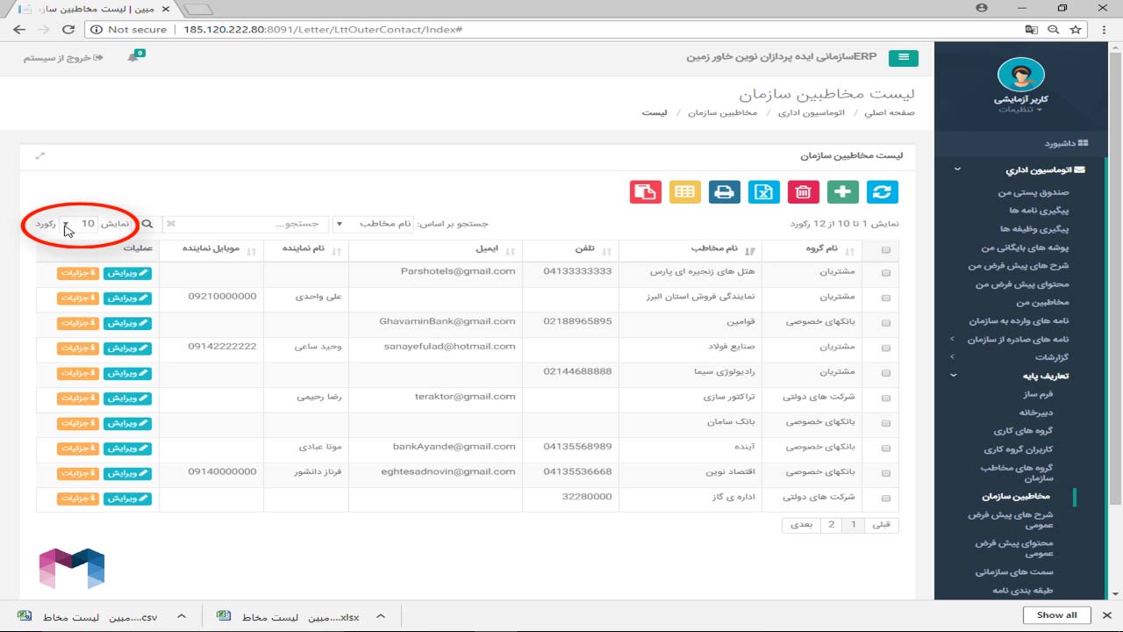
Task: Click جزئیات for GhavaminBank row
Action: pos(78,323)
